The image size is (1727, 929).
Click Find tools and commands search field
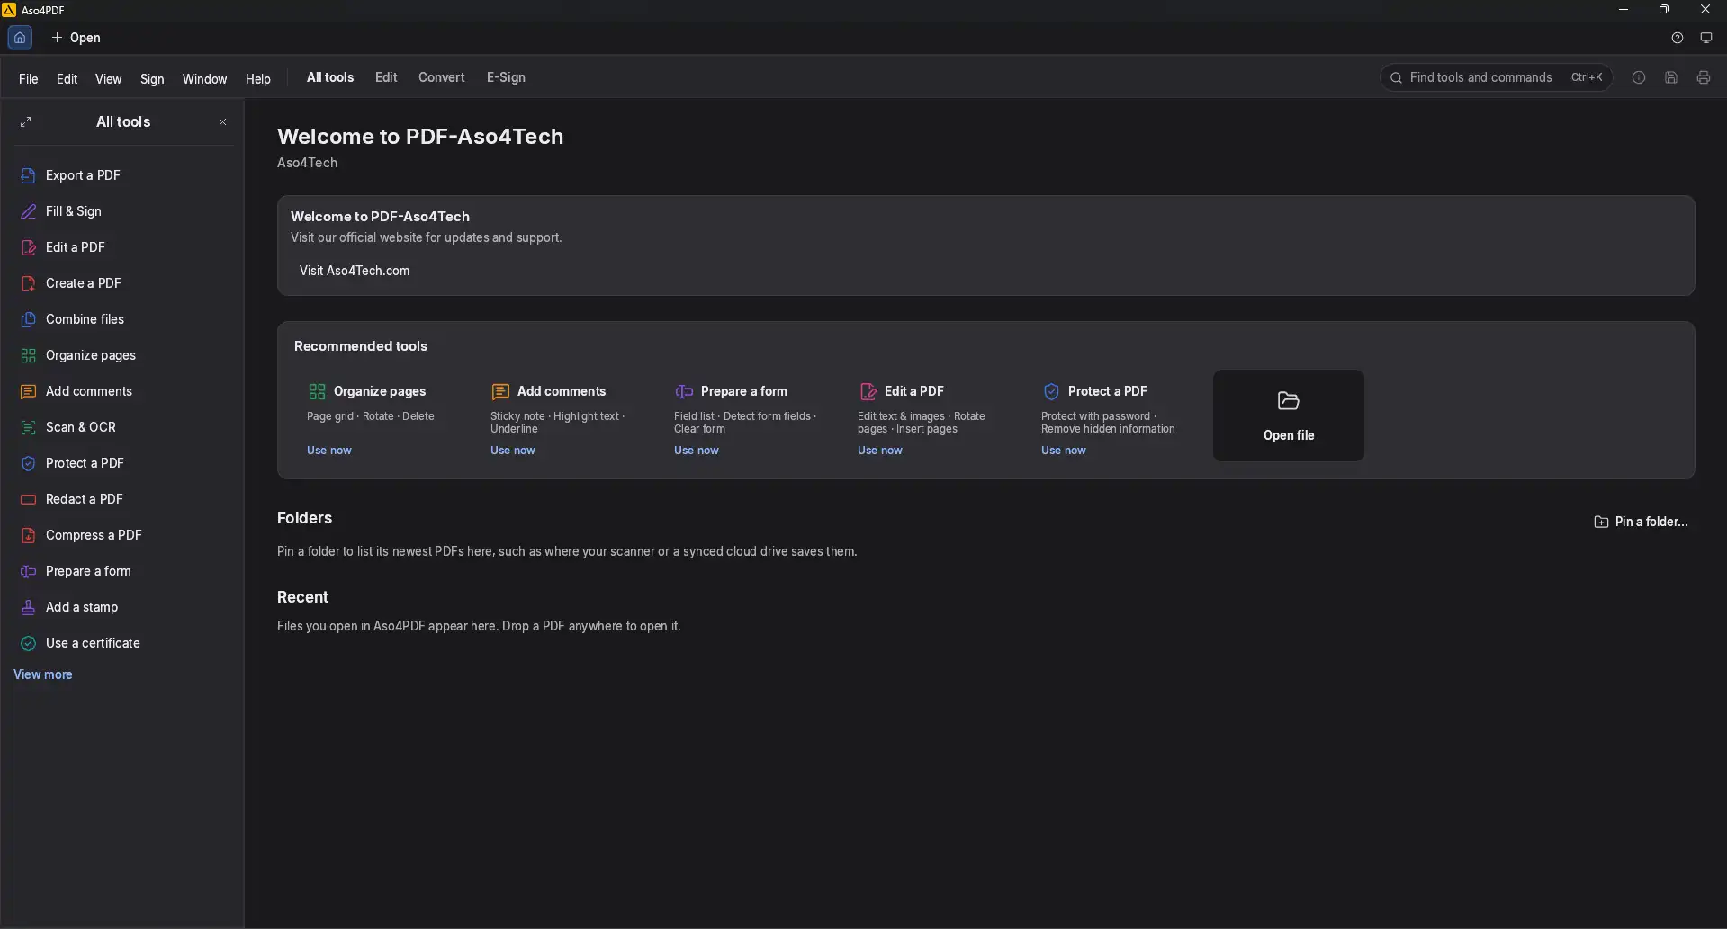1497,77
